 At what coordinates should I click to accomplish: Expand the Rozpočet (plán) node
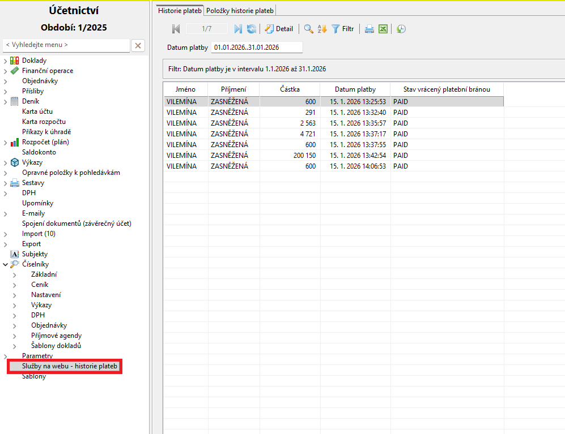(6, 142)
